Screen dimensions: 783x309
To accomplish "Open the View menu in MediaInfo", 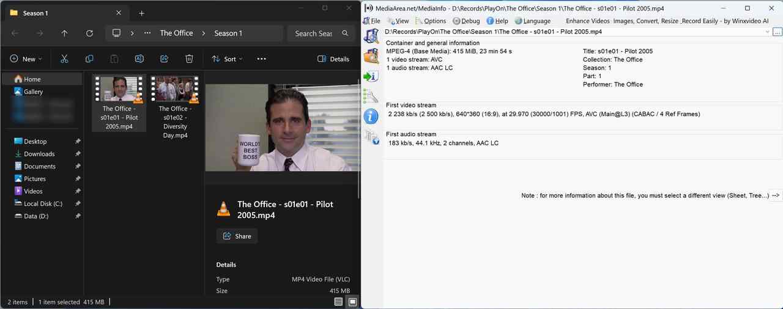I will [398, 21].
